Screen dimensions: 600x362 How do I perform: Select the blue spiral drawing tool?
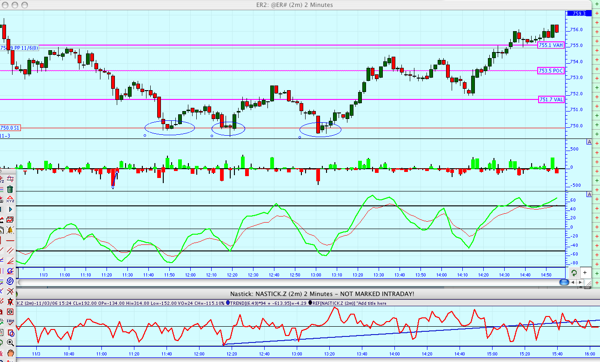click(x=10, y=281)
